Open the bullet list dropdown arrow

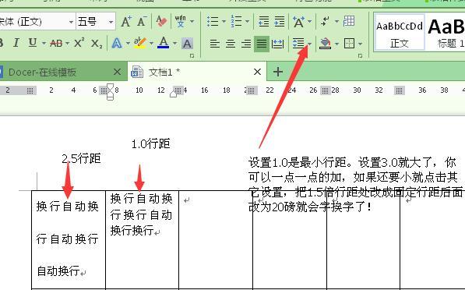(x=224, y=21)
